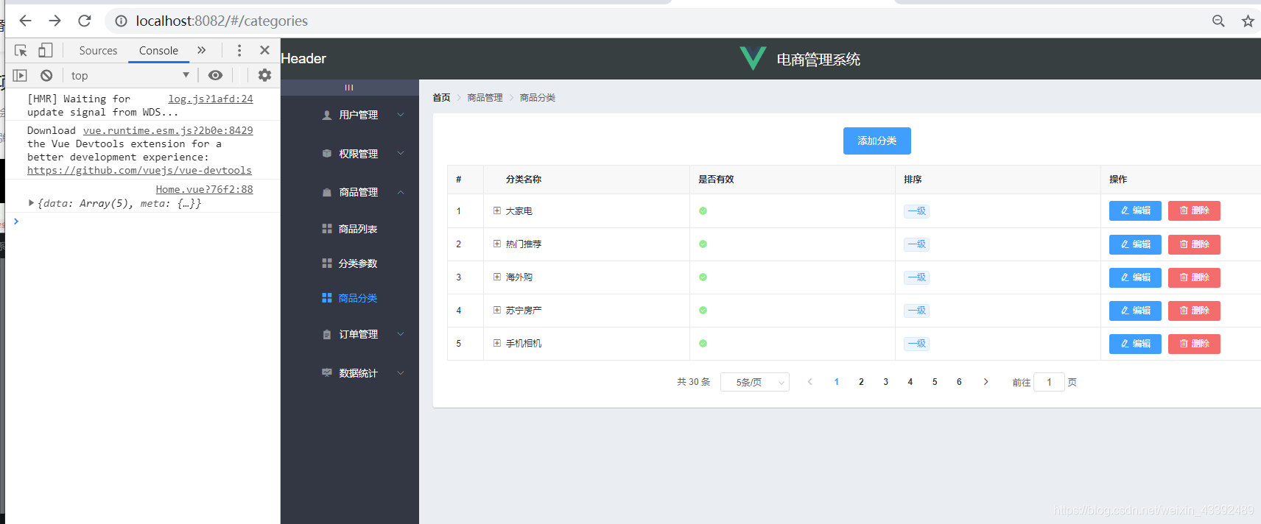Open the zoom magnifier in address bar
1261x524 pixels.
click(1218, 21)
